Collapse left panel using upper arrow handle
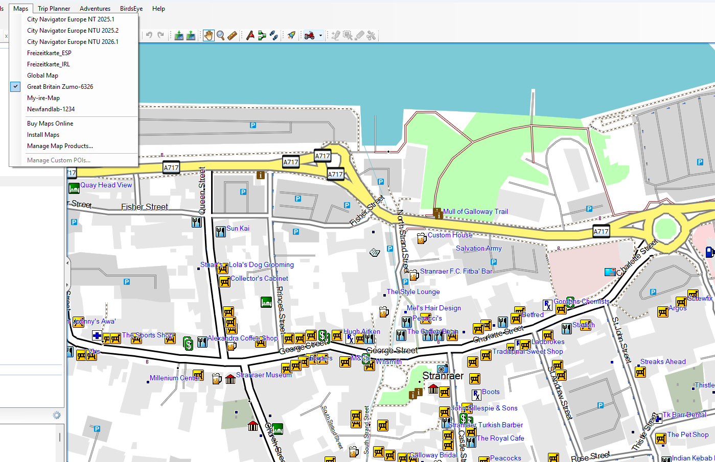Screen dimensions: 715x462 [68, 263]
